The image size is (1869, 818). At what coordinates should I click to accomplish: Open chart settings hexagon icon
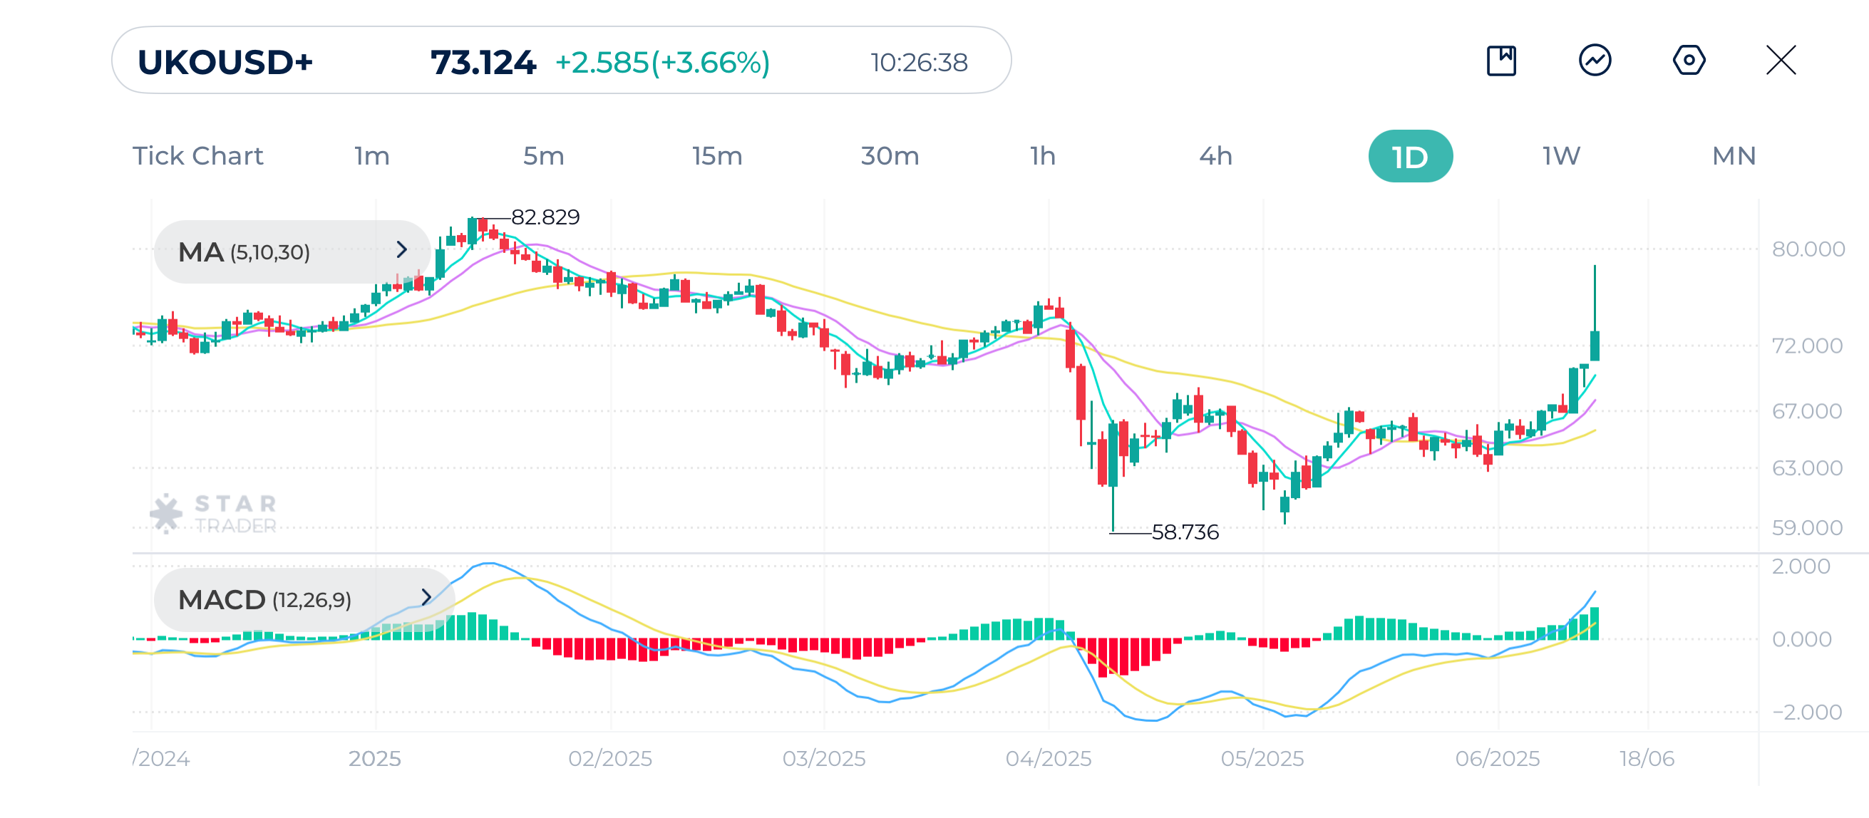[1689, 61]
